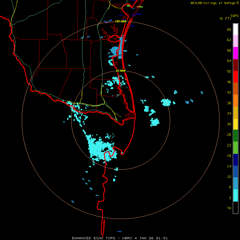Click the legend value 6
Screen dimensions: 240x240
tap(230, 187)
